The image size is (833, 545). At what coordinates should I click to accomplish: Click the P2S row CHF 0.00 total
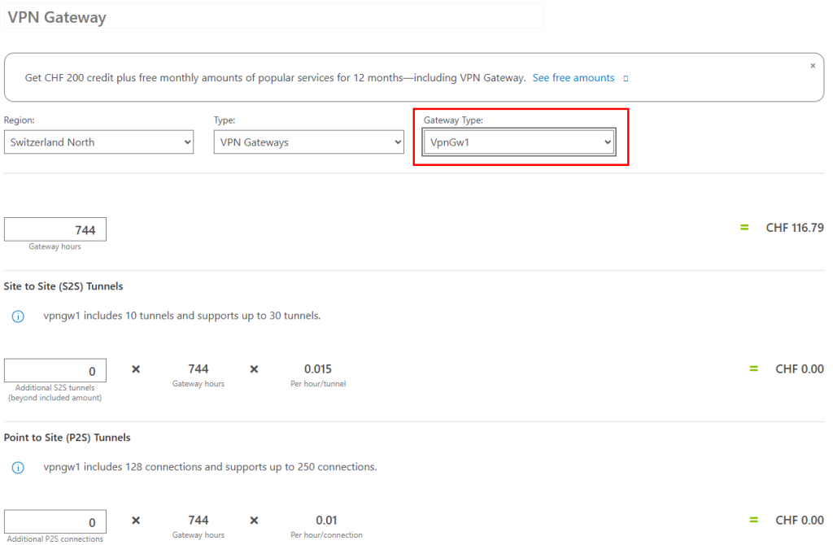click(x=800, y=521)
